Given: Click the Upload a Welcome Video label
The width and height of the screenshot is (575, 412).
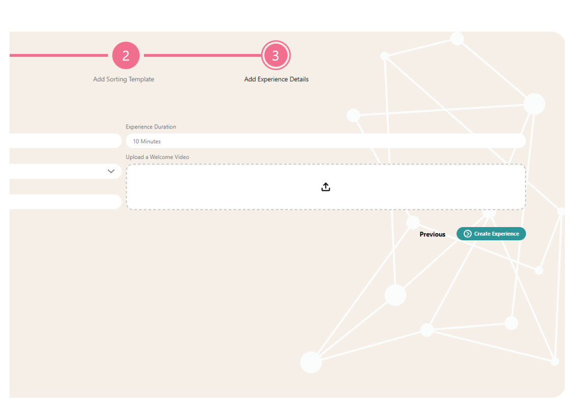Looking at the screenshot, I should (157, 157).
